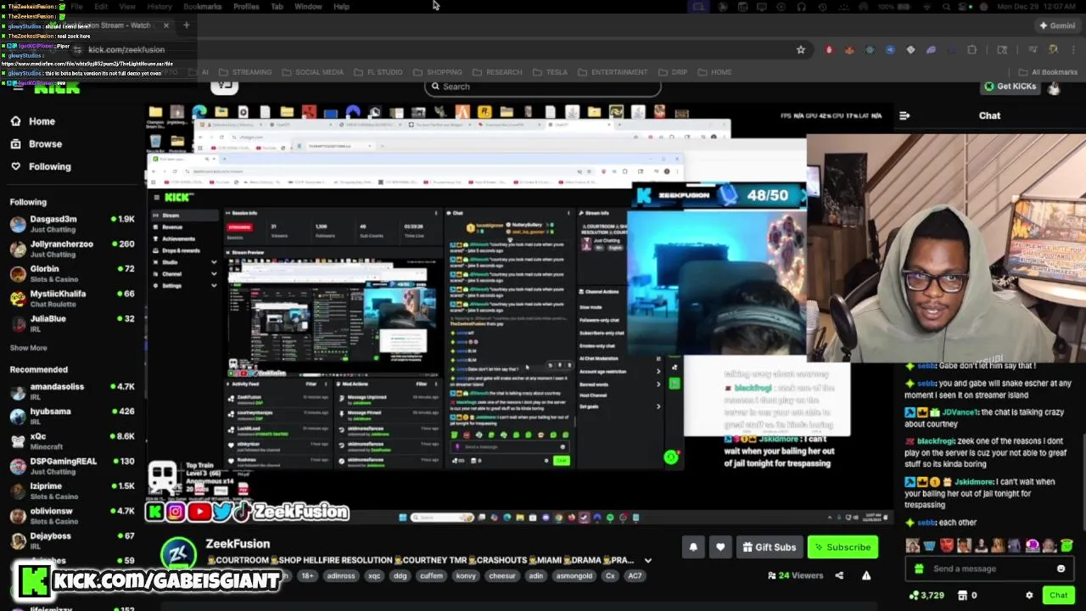Open the SOCIAL MEDIA bookmarks folder

(x=313, y=72)
